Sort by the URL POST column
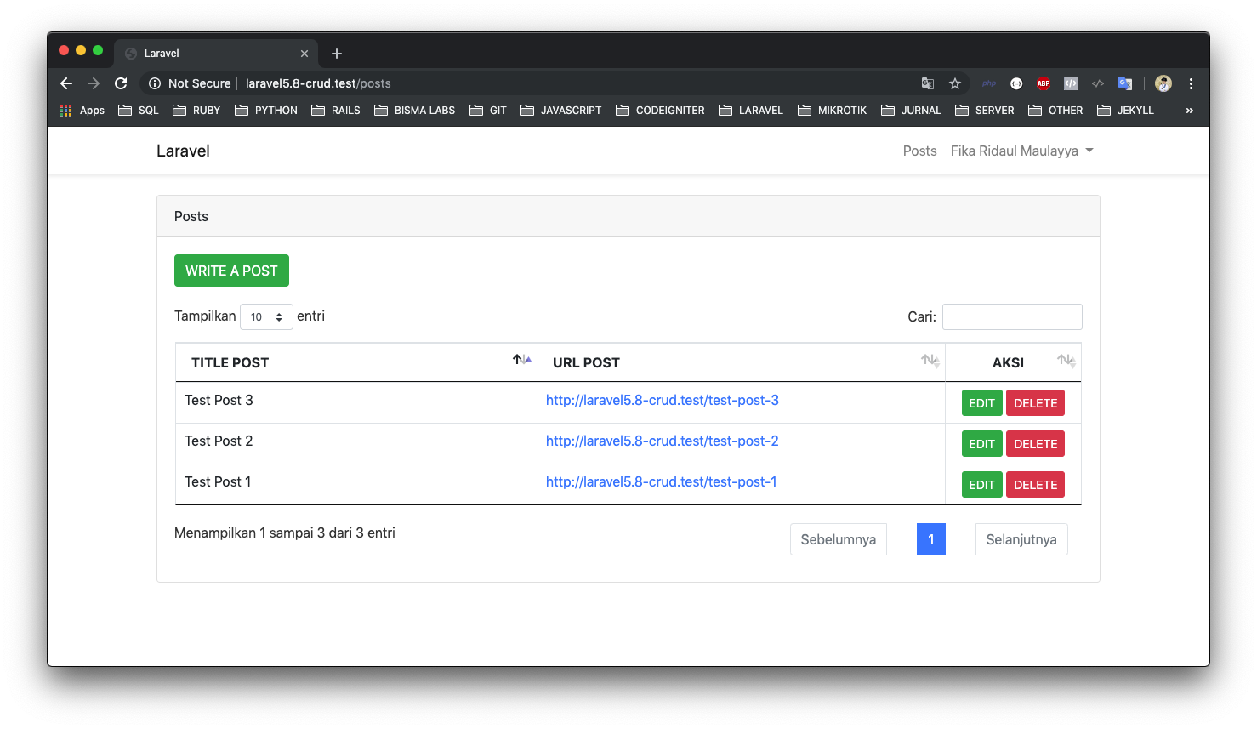The height and width of the screenshot is (729, 1257). (x=741, y=362)
